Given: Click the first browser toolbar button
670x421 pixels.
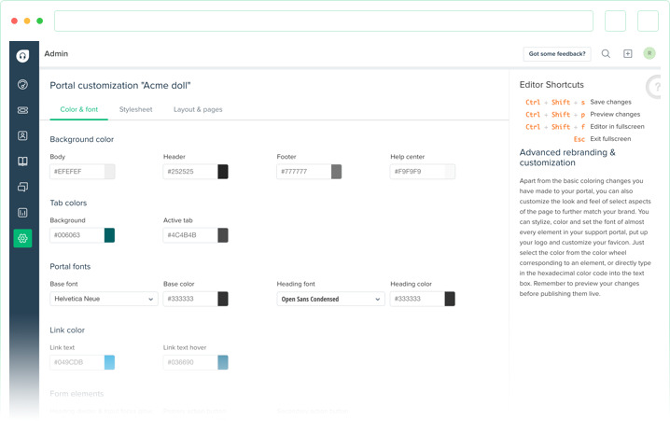Looking at the screenshot, I should coord(615,21).
